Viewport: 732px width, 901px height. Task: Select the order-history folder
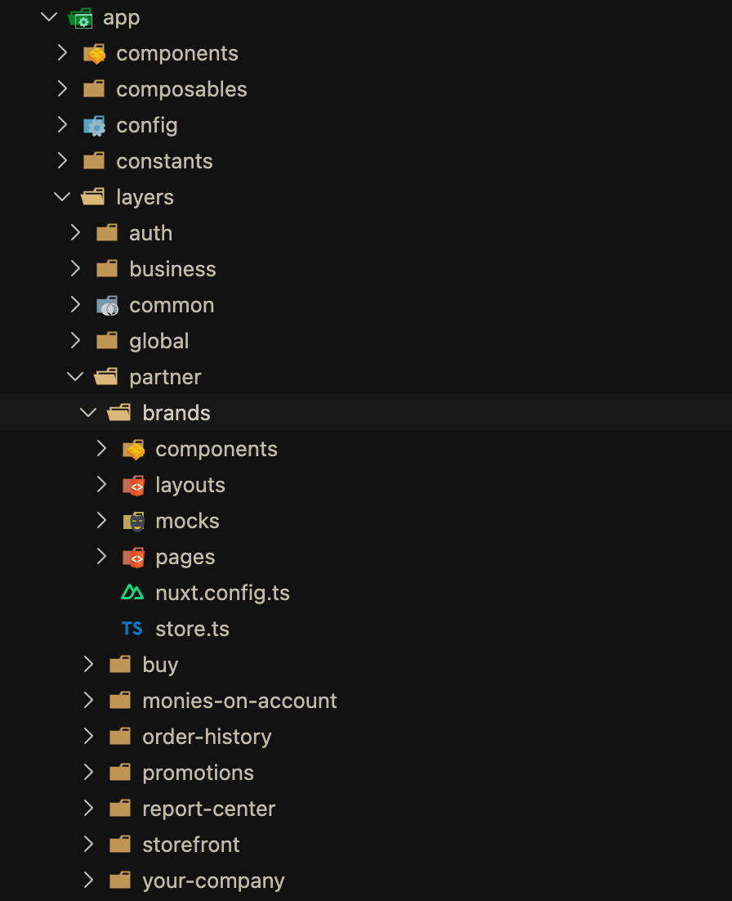pyautogui.click(x=207, y=737)
